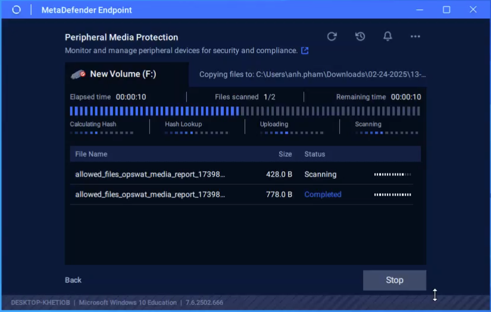Click progress indicator of Scanning row
Image resolution: width=491 pixels, height=312 pixels.
coord(392,175)
